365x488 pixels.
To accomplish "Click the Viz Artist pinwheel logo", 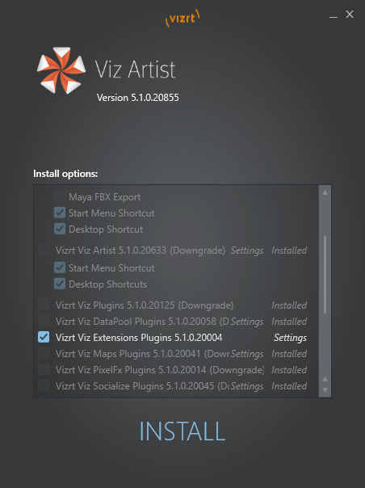I will click(x=61, y=70).
